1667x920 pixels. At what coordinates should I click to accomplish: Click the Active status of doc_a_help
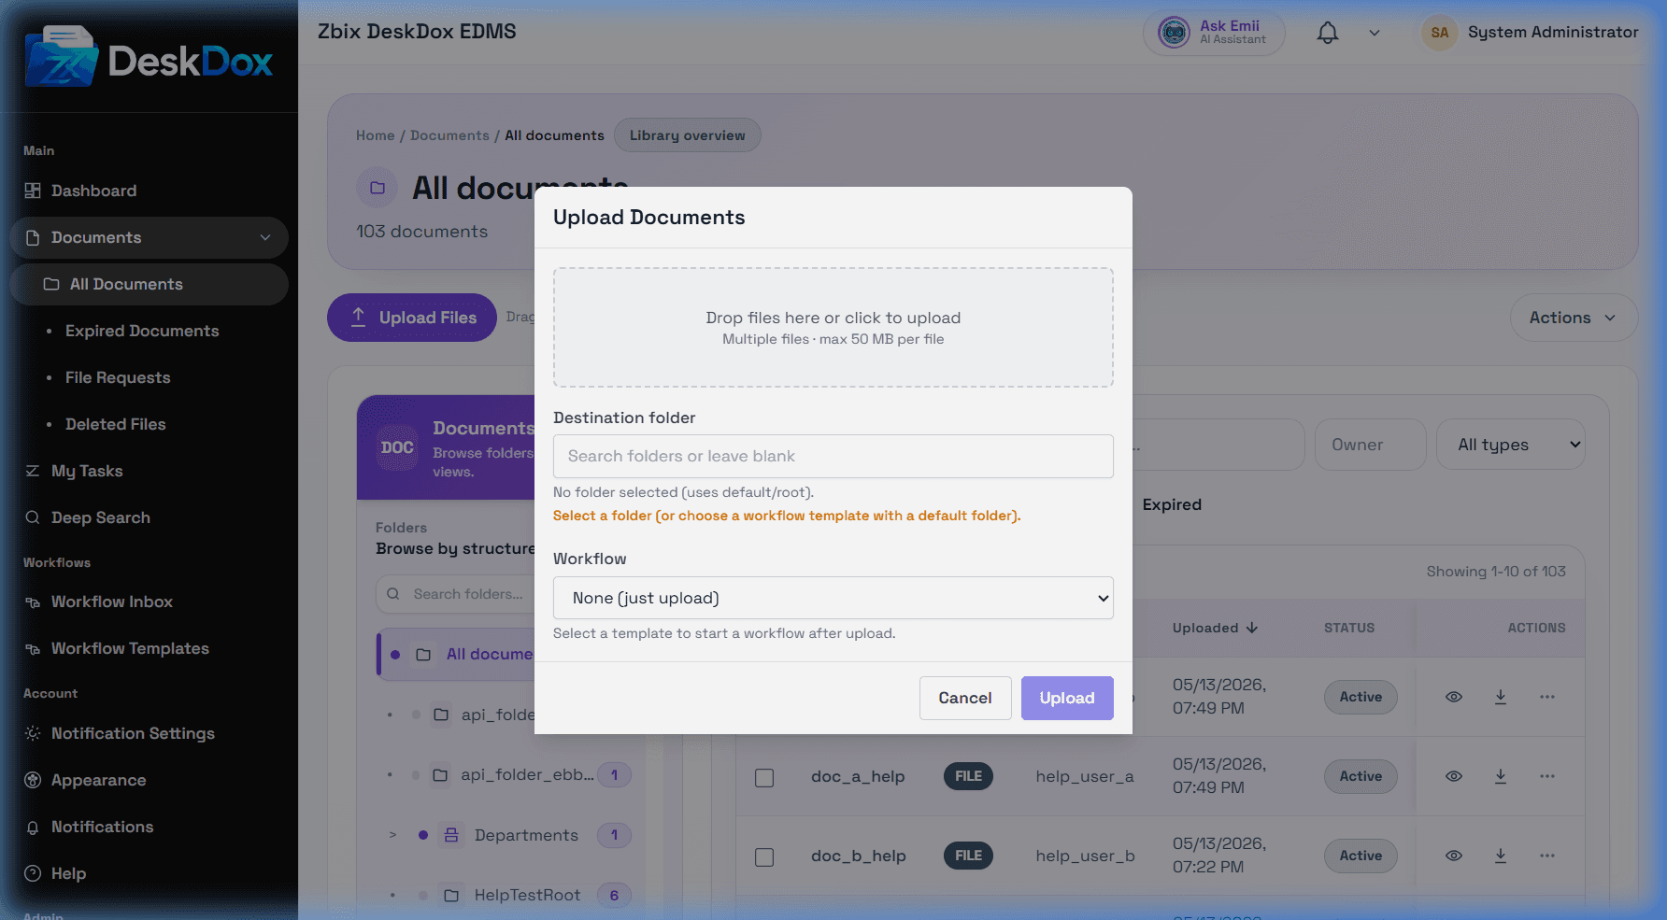(x=1361, y=776)
